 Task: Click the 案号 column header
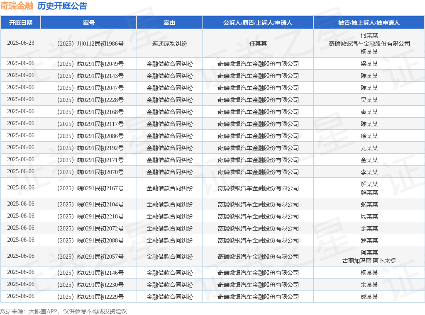point(89,23)
